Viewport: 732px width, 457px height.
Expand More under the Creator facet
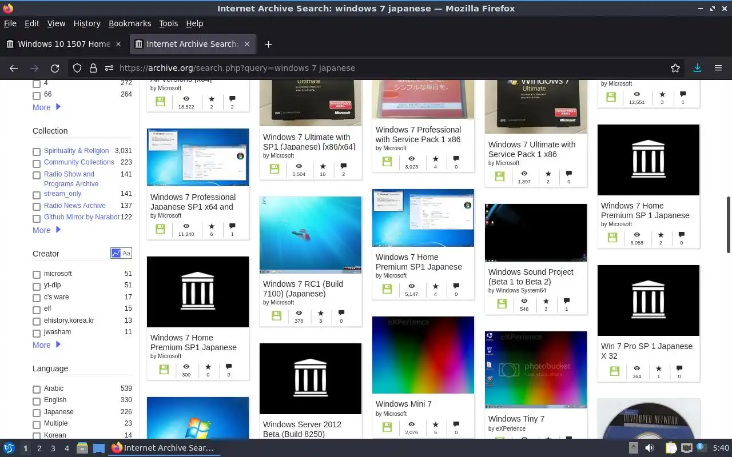(46, 345)
